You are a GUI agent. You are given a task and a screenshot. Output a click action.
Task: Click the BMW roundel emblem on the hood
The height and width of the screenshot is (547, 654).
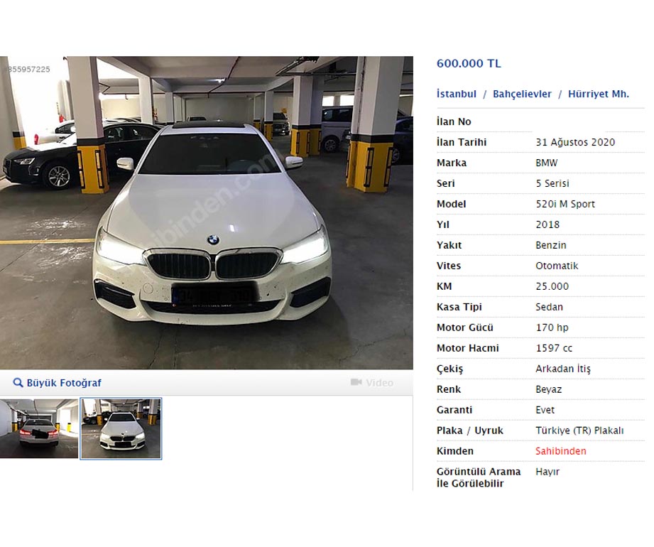(x=213, y=240)
